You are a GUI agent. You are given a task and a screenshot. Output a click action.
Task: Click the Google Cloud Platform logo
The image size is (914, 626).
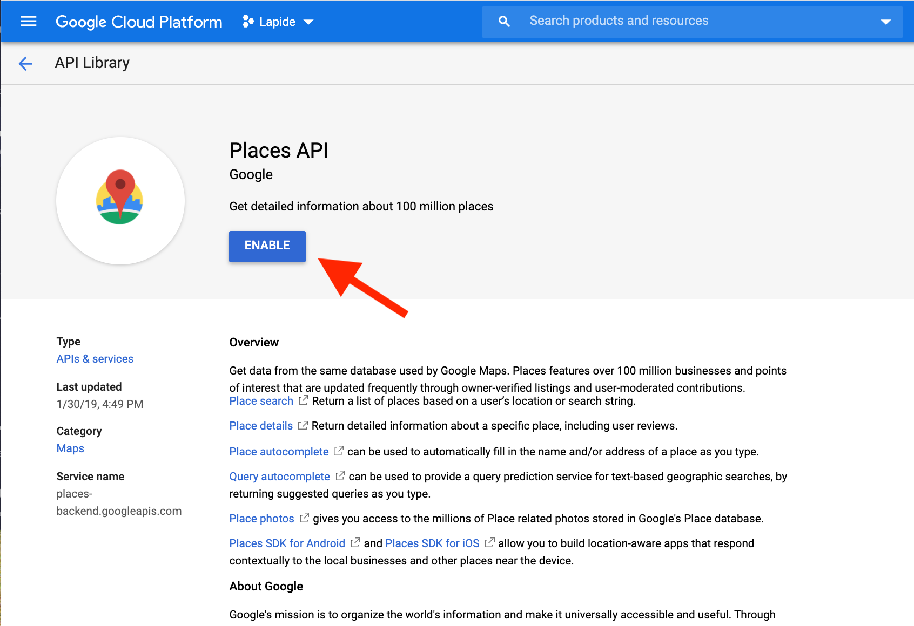click(x=139, y=22)
